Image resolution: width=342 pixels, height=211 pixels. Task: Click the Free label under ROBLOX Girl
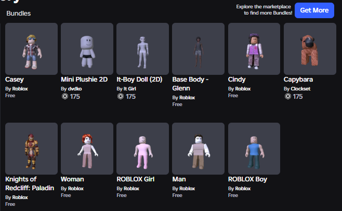coord(122,195)
